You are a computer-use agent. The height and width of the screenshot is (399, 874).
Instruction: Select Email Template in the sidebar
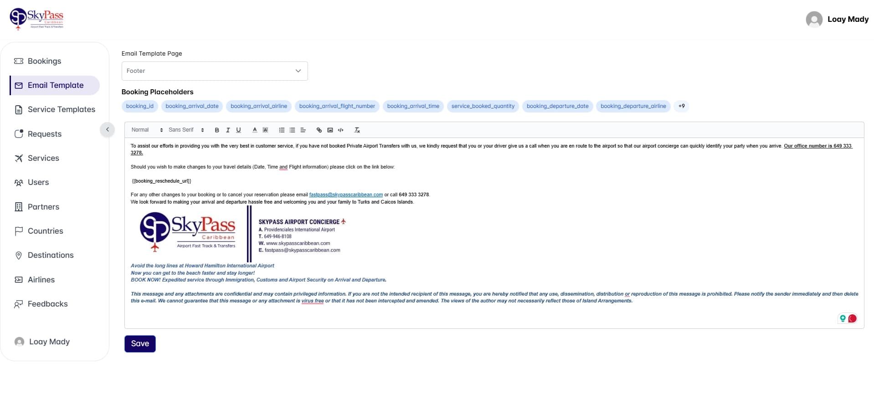click(55, 85)
